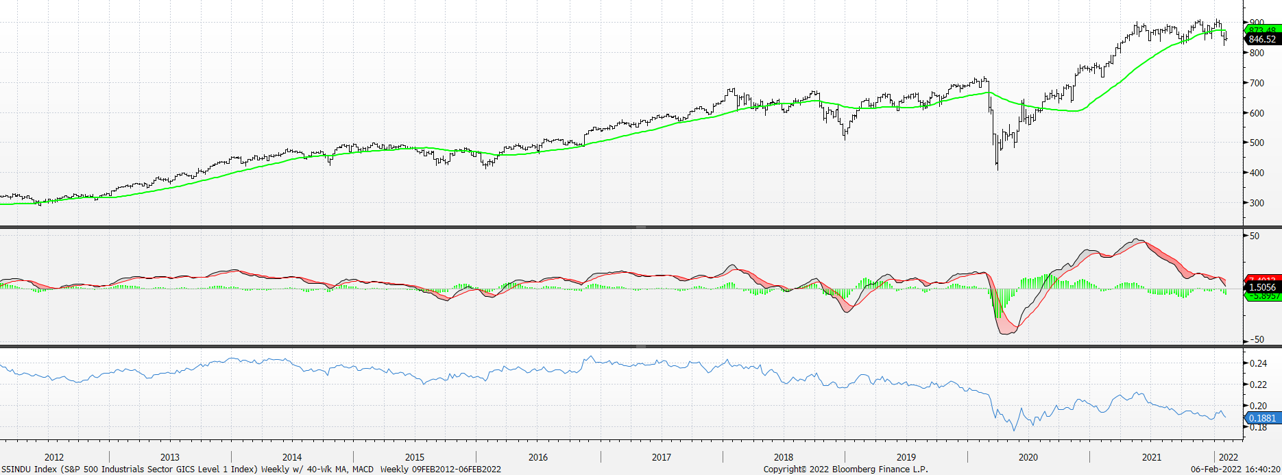Screen dimensions: 1282x475
Task: Click the 0.22 tick on ratio axis
Action: point(1258,385)
